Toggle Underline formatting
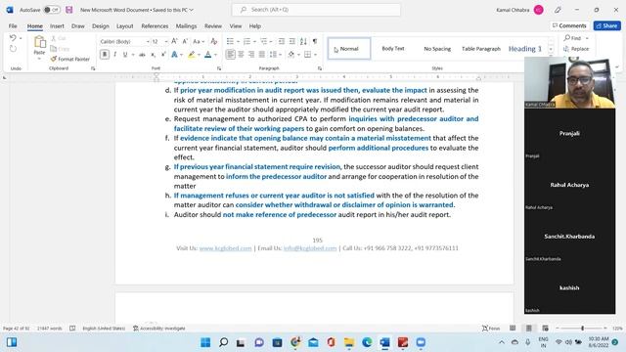Image resolution: width=626 pixels, height=352 pixels. pos(125,55)
